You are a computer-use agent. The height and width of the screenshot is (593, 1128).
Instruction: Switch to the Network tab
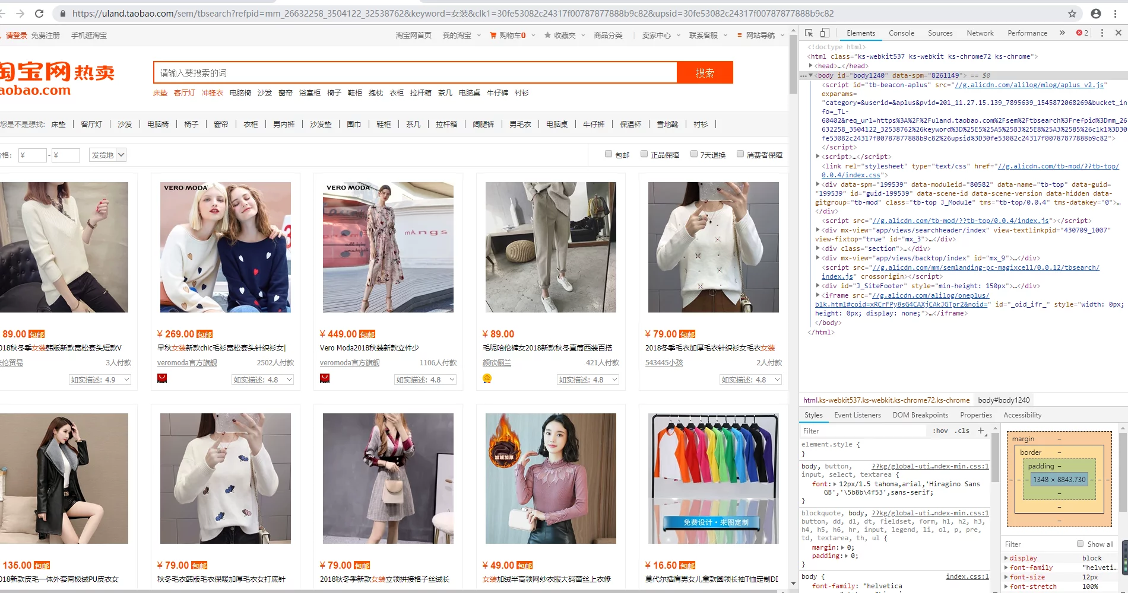click(980, 33)
